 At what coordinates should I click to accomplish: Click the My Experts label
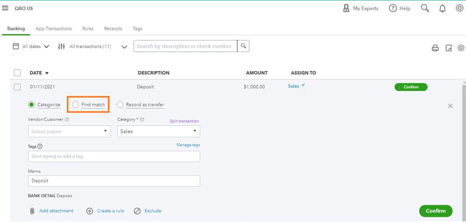tap(366, 8)
